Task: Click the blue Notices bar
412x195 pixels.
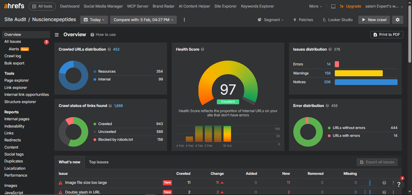Action: (366, 82)
